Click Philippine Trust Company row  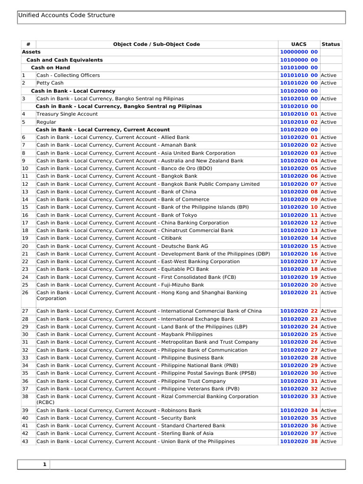click(x=181, y=381)
